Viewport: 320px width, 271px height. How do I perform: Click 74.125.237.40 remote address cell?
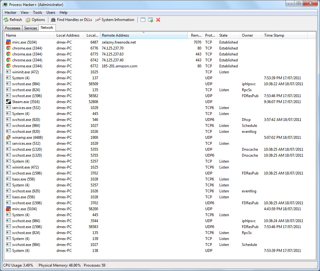click(113, 60)
